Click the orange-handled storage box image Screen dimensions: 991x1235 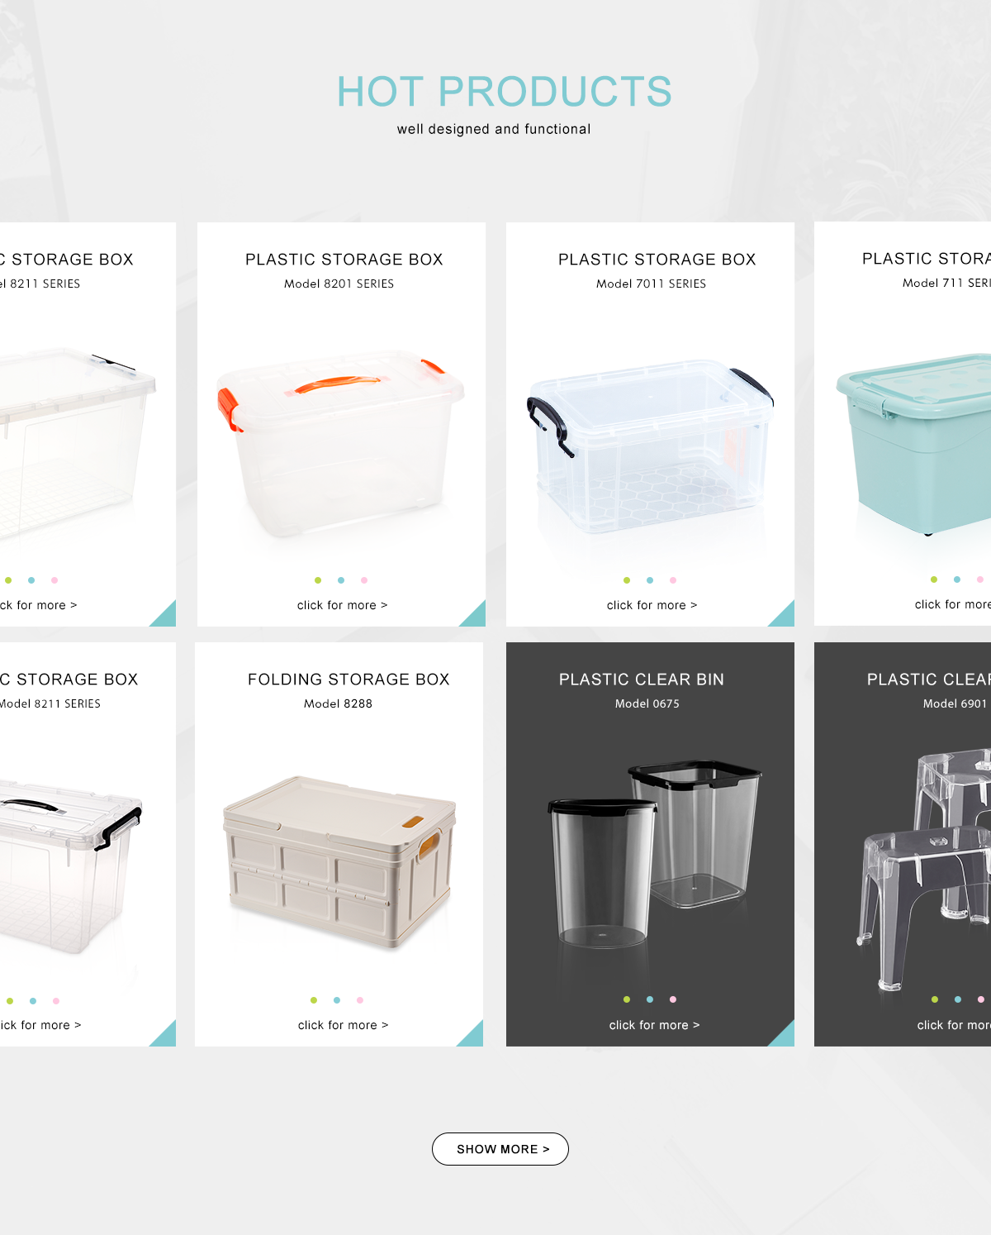340,444
